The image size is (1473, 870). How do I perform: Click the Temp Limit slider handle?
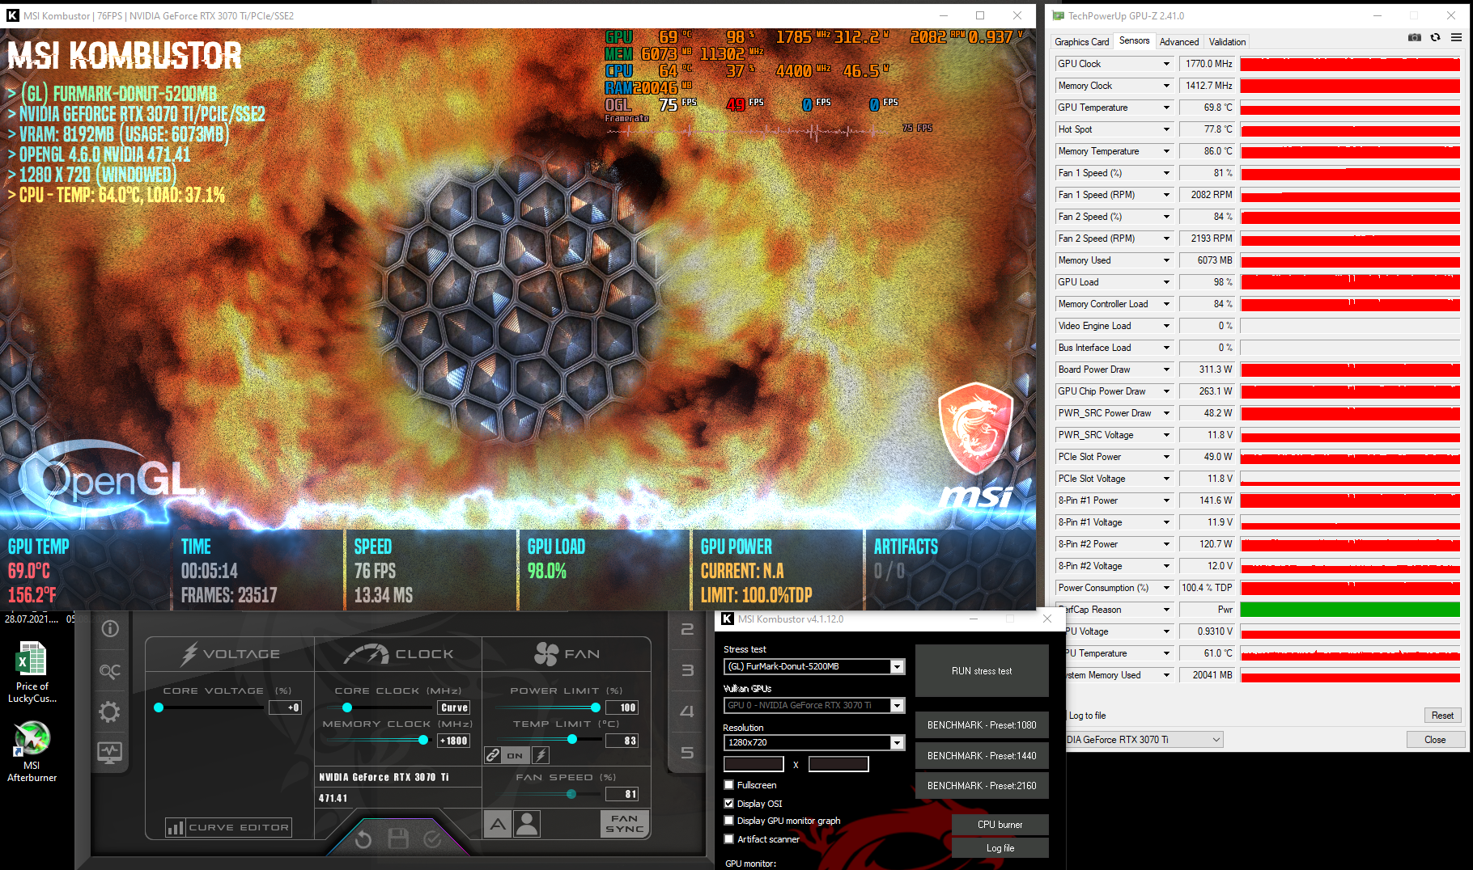572,739
